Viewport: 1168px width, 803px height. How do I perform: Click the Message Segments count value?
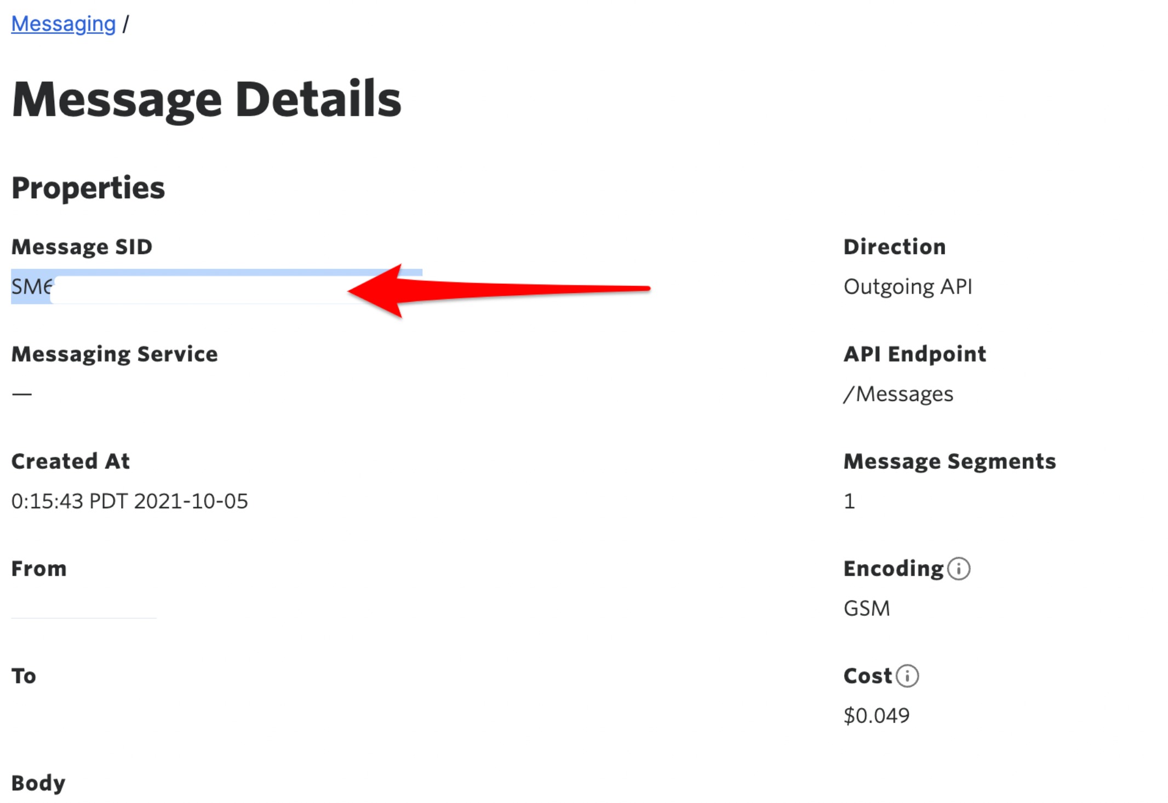(x=849, y=501)
